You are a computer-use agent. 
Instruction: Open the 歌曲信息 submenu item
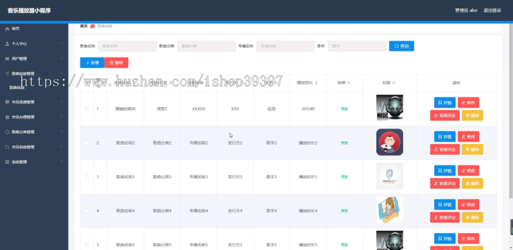[17, 88]
